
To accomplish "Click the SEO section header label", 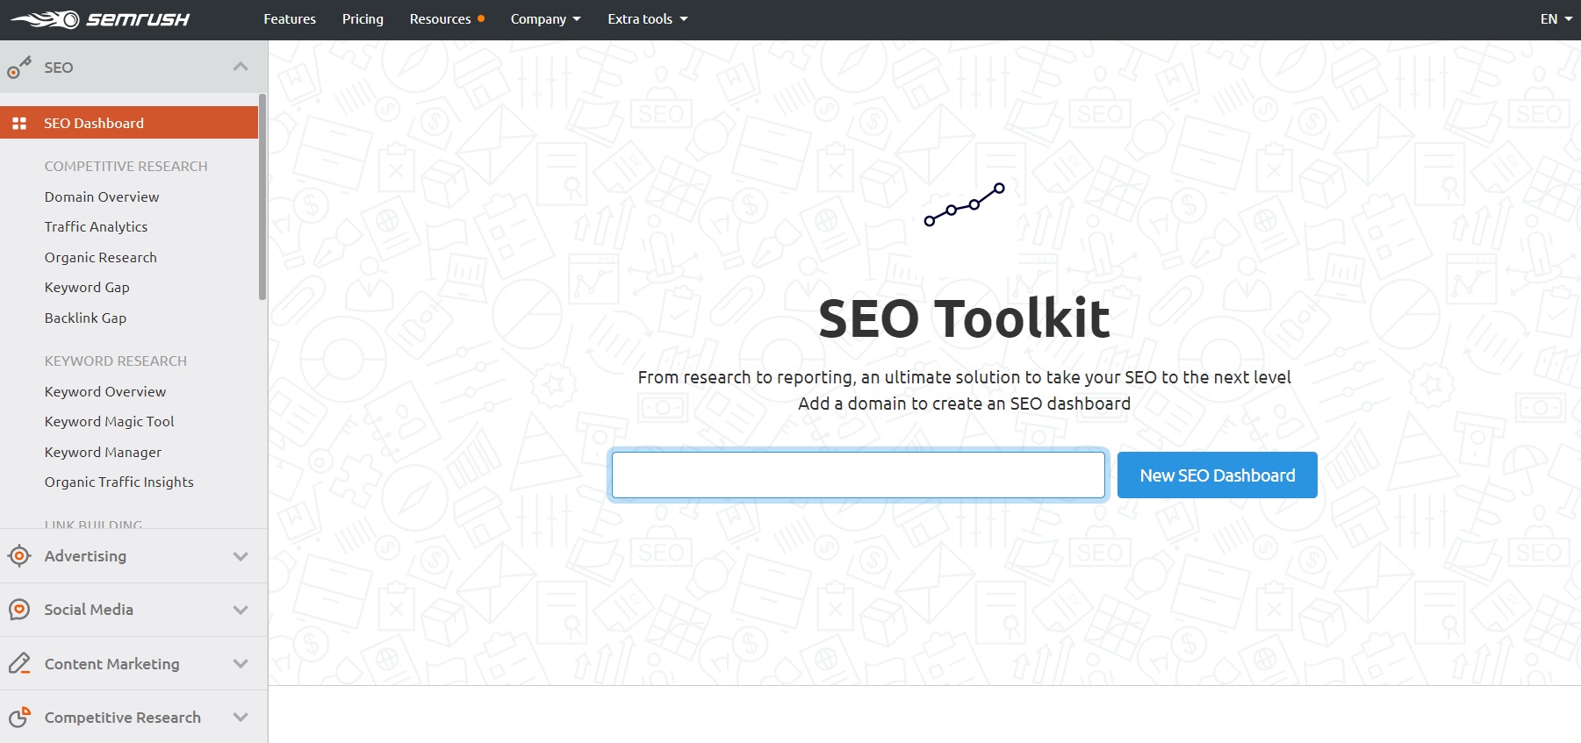I will coord(59,68).
